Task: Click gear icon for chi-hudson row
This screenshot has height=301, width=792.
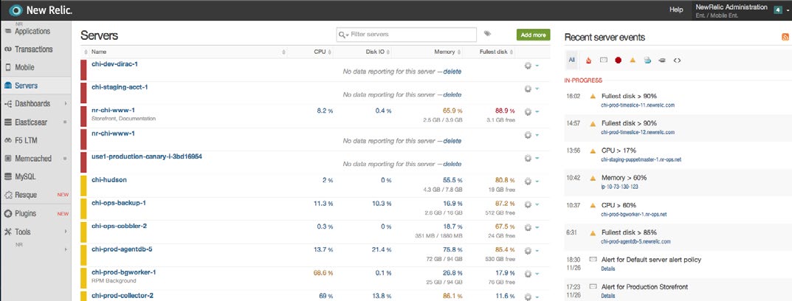Action: tap(528, 181)
